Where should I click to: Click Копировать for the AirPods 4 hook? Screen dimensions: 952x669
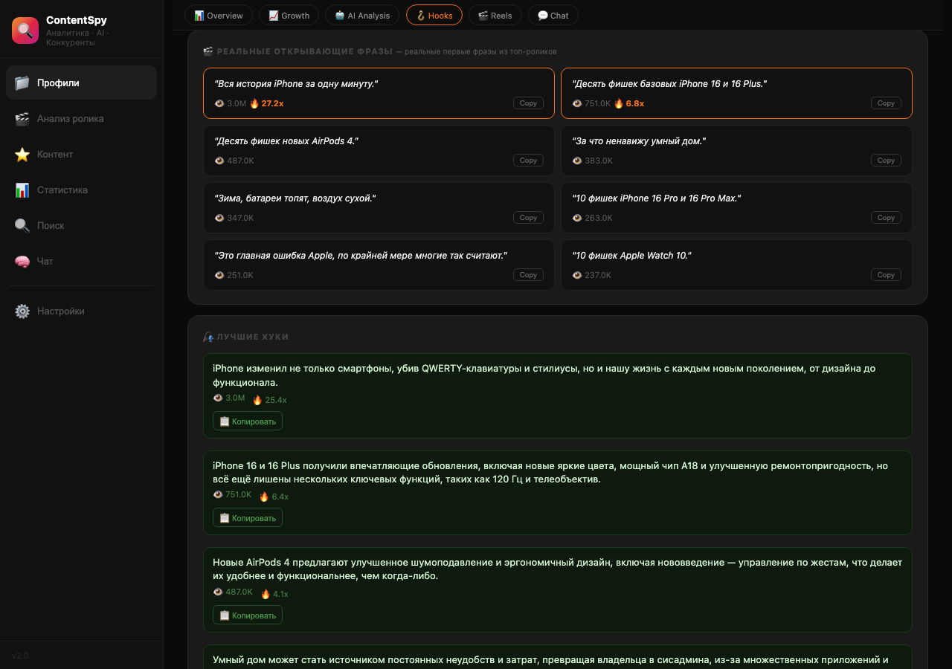click(247, 615)
